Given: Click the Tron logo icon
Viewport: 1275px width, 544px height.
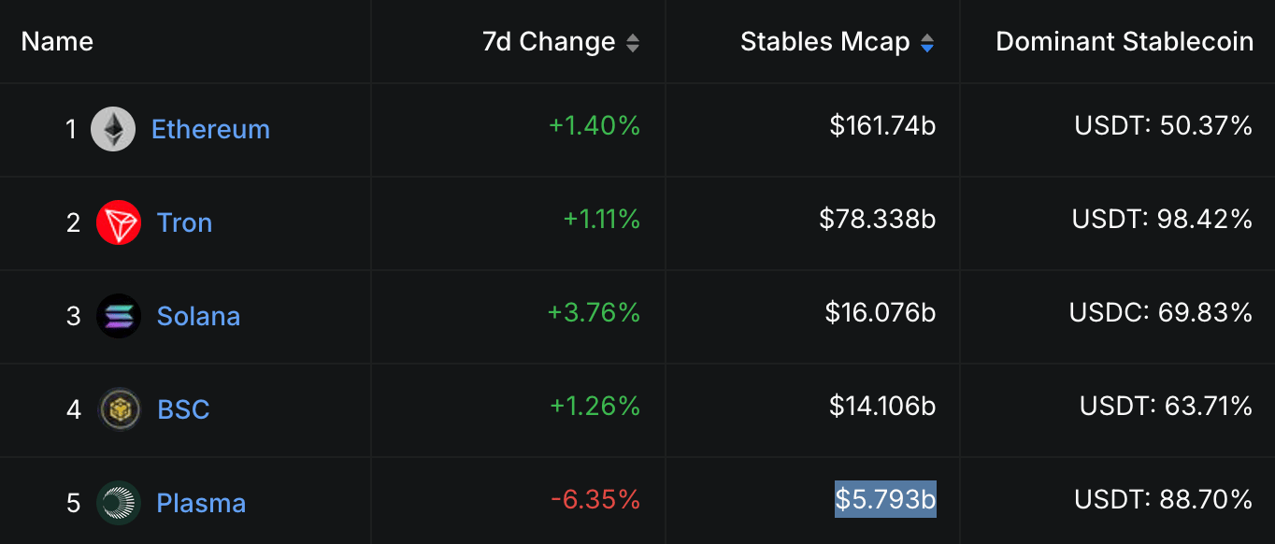Looking at the screenshot, I should click(x=119, y=222).
